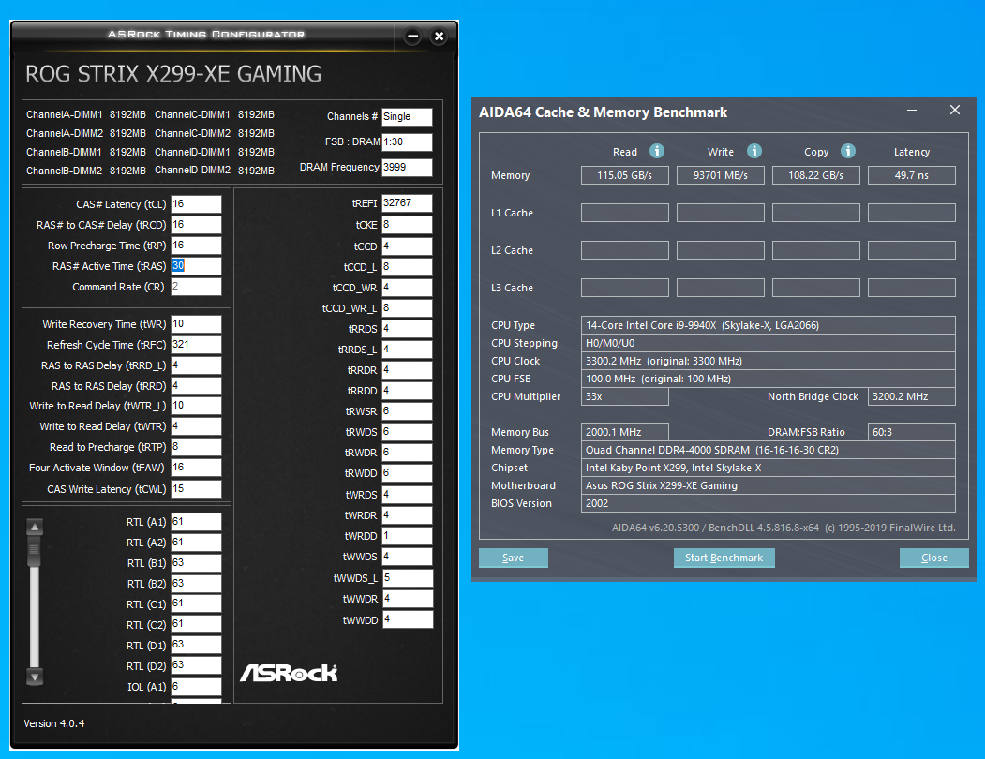Click the FSB : DRAM ratio field
985x759 pixels.
407,142
